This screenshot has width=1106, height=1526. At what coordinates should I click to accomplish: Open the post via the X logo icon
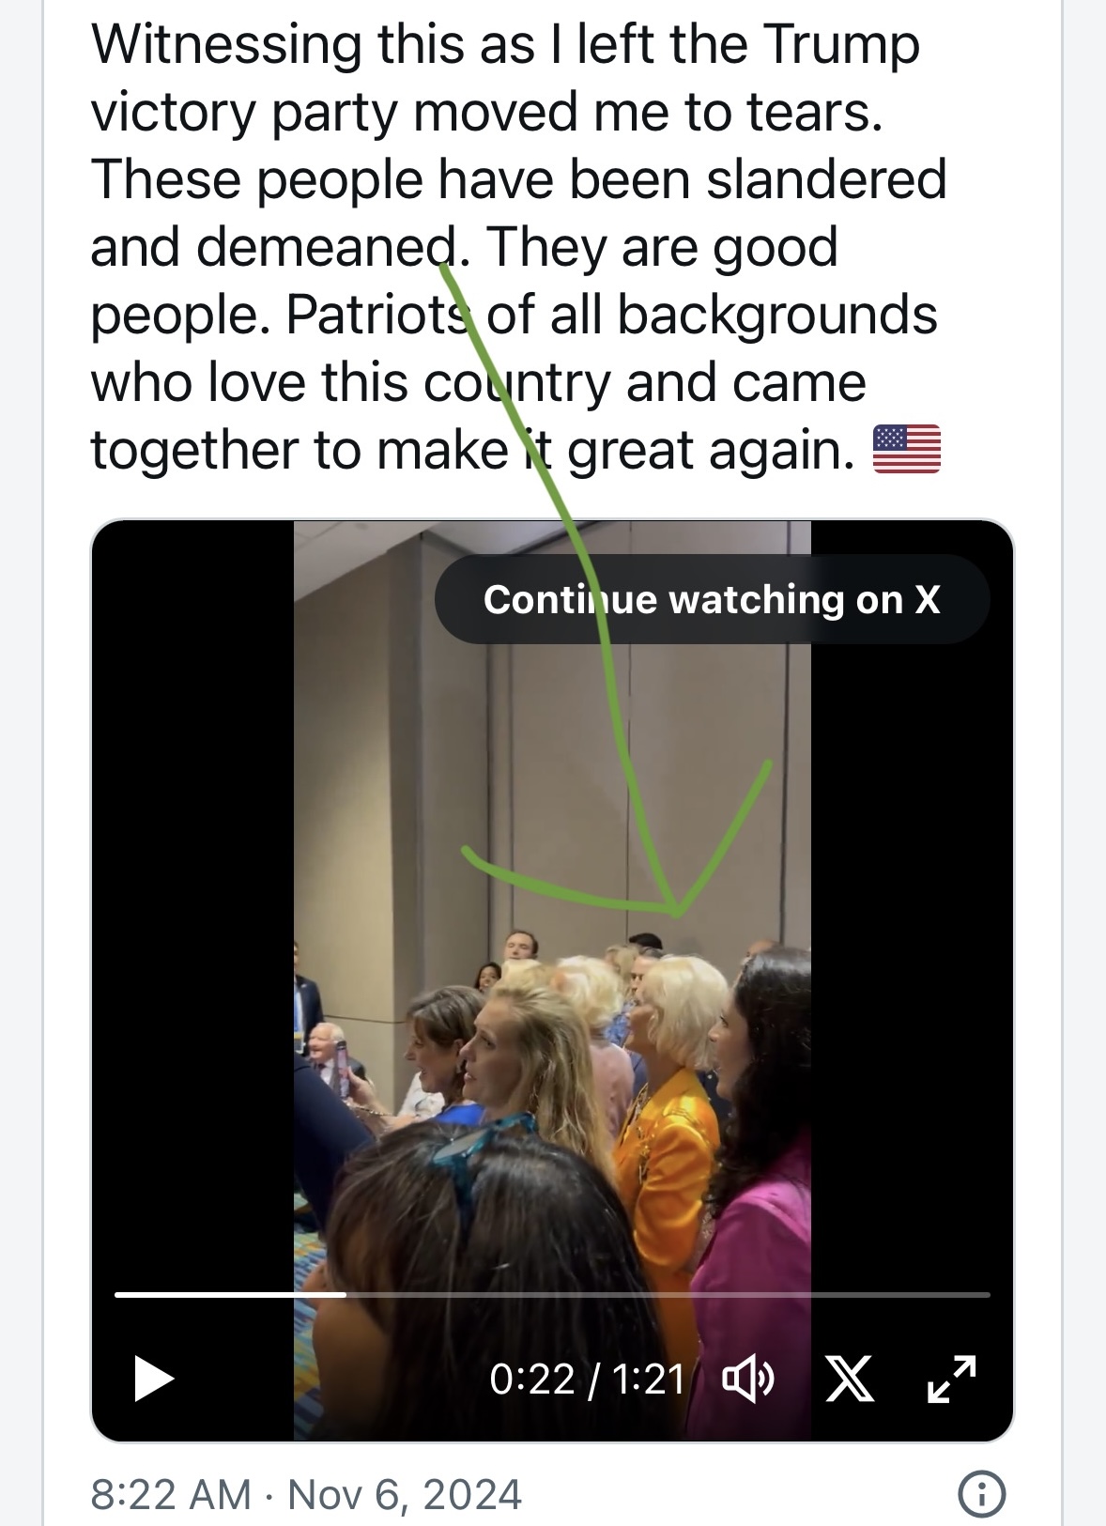[850, 1379]
